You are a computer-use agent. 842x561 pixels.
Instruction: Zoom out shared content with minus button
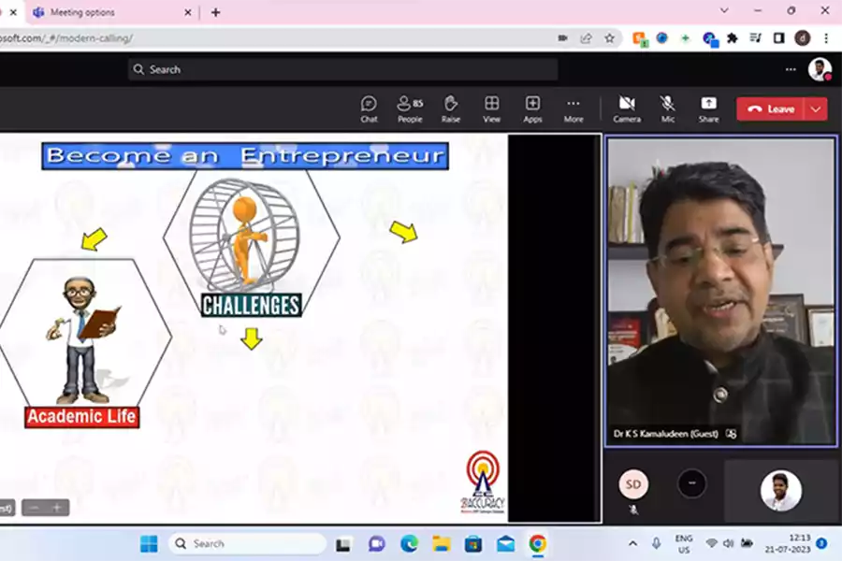point(35,508)
